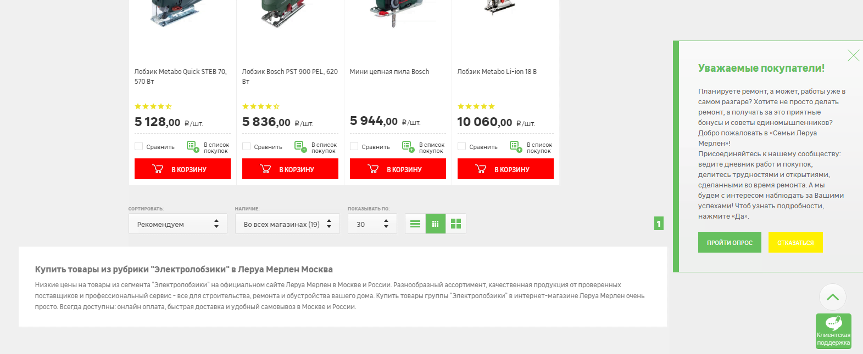Add Bosch mini chain saw В корзину

398,169
